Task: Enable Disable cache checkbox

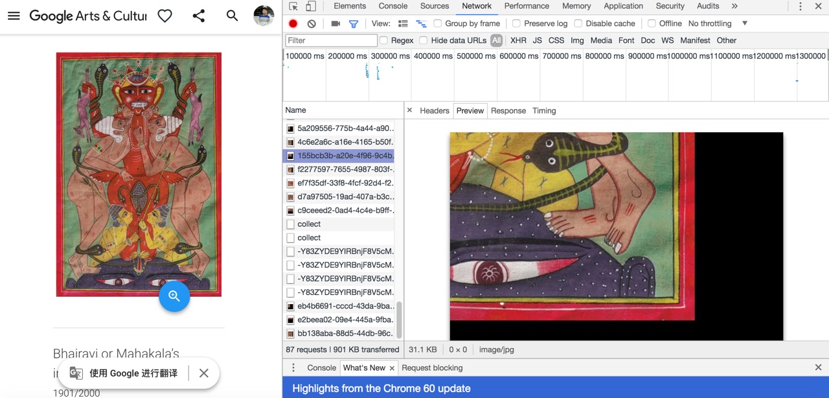Action: click(x=578, y=23)
